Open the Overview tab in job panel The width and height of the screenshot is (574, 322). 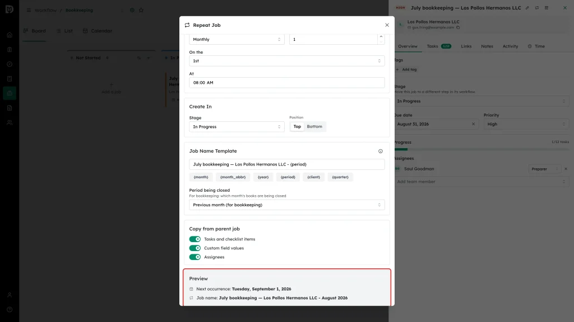click(x=408, y=46)
